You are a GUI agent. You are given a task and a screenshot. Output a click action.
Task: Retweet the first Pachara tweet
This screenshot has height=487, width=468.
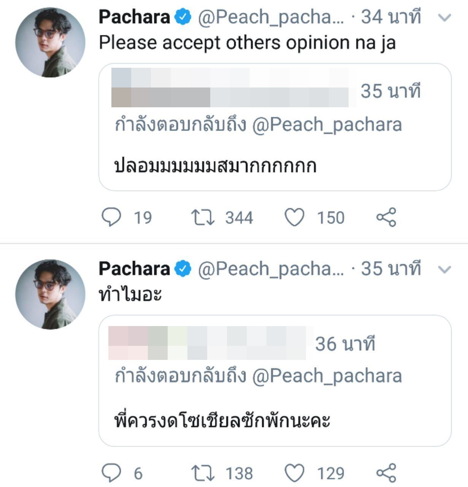203,217
